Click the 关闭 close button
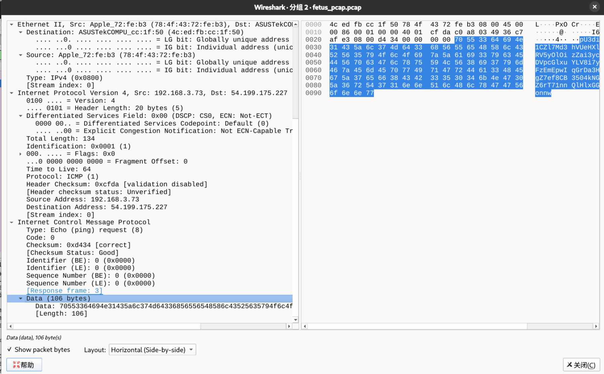 (581, 365)
